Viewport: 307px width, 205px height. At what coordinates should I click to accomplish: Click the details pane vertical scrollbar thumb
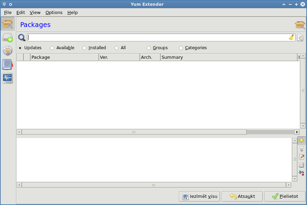click(x=295, y=160)
